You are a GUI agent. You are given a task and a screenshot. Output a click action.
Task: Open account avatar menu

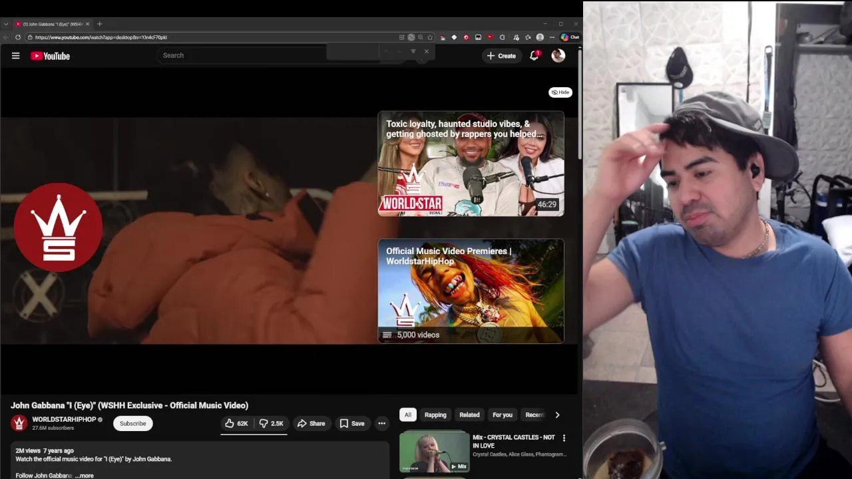click(x=558, y=56)
